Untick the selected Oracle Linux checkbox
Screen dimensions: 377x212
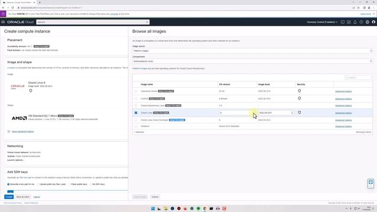[x=136, y=112]
